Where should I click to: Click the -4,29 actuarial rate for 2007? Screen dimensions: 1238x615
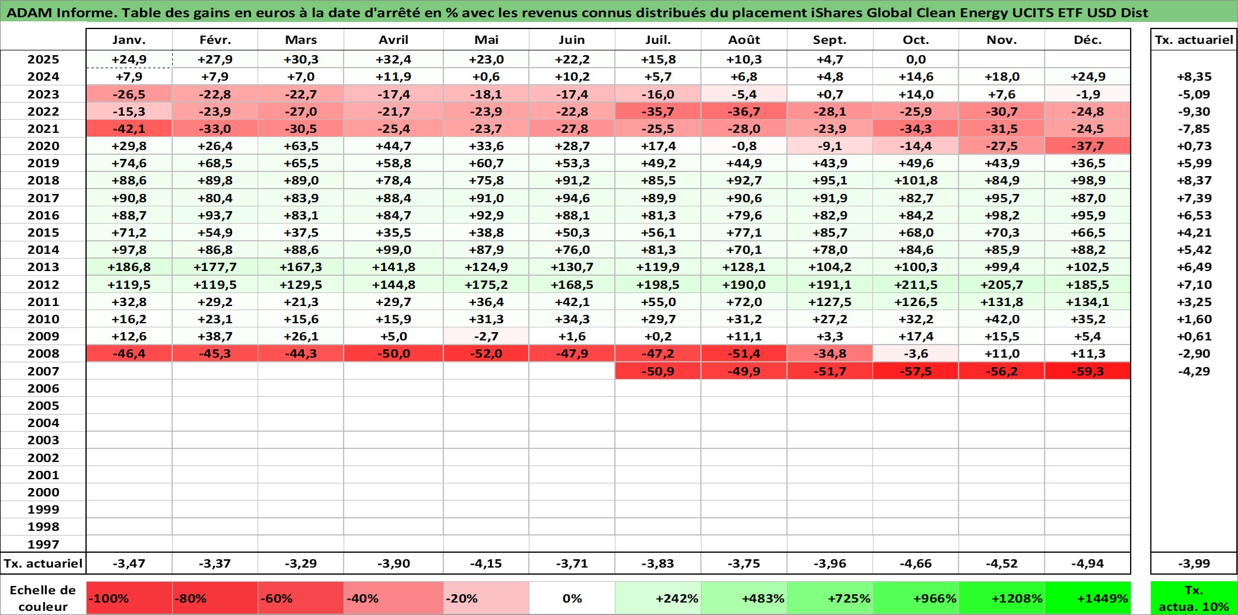(x=1194, y=371)
